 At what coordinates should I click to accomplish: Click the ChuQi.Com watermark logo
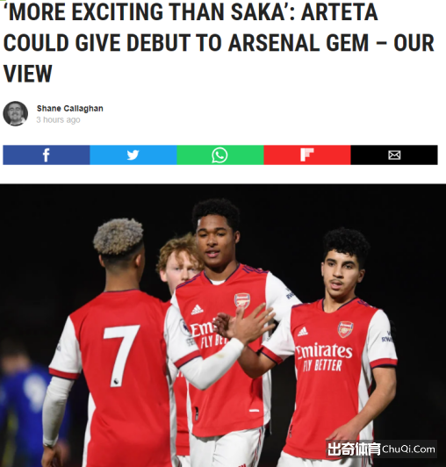[x=381, y=449]
